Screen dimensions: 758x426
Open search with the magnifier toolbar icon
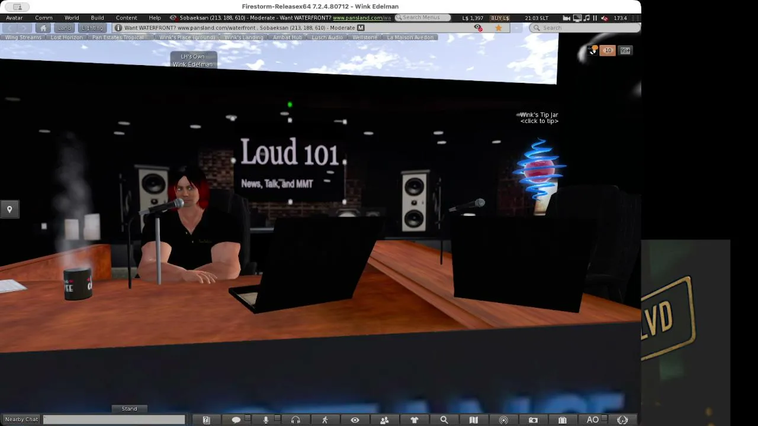[444, 420]
